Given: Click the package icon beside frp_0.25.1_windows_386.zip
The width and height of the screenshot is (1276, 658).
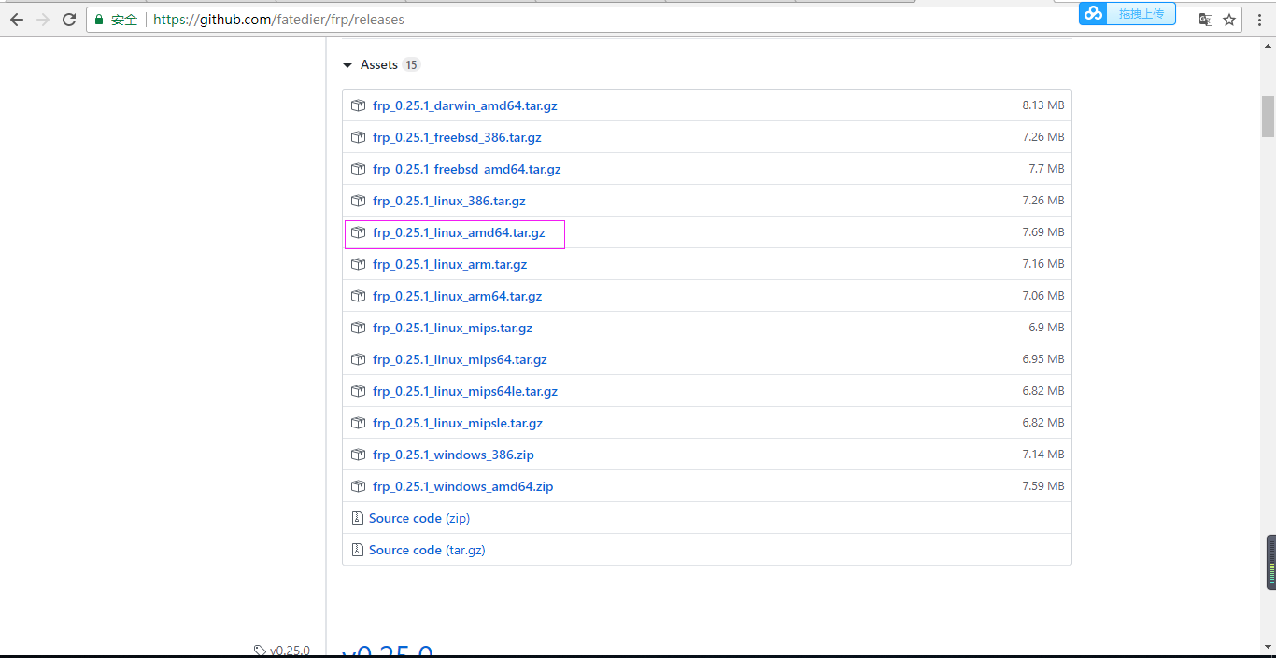Looking at the screenshot, I should coord(358,455).
